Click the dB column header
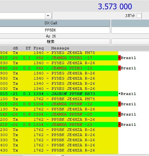The width and height of the screenshot is (149, 156). pos(15,48)
